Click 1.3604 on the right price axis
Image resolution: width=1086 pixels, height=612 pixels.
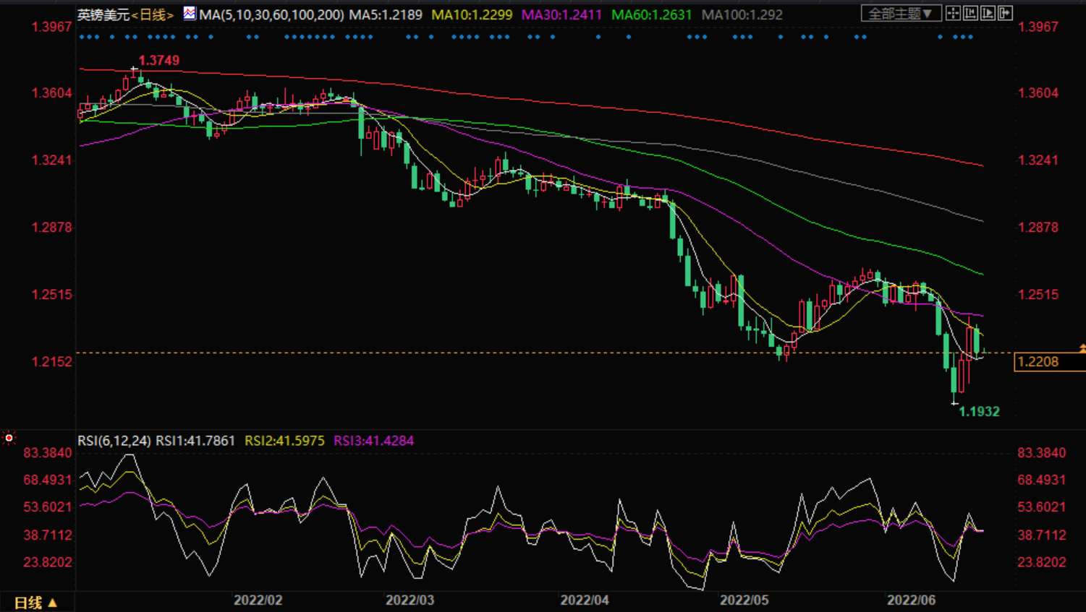click(x=1038, y=93)
